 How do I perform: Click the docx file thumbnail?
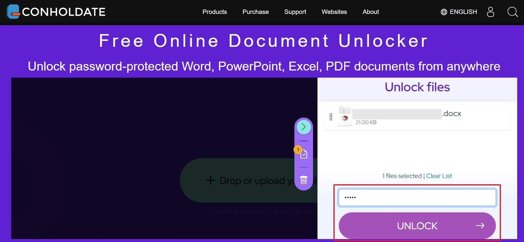pyautogui.click(x=345, y=116)
